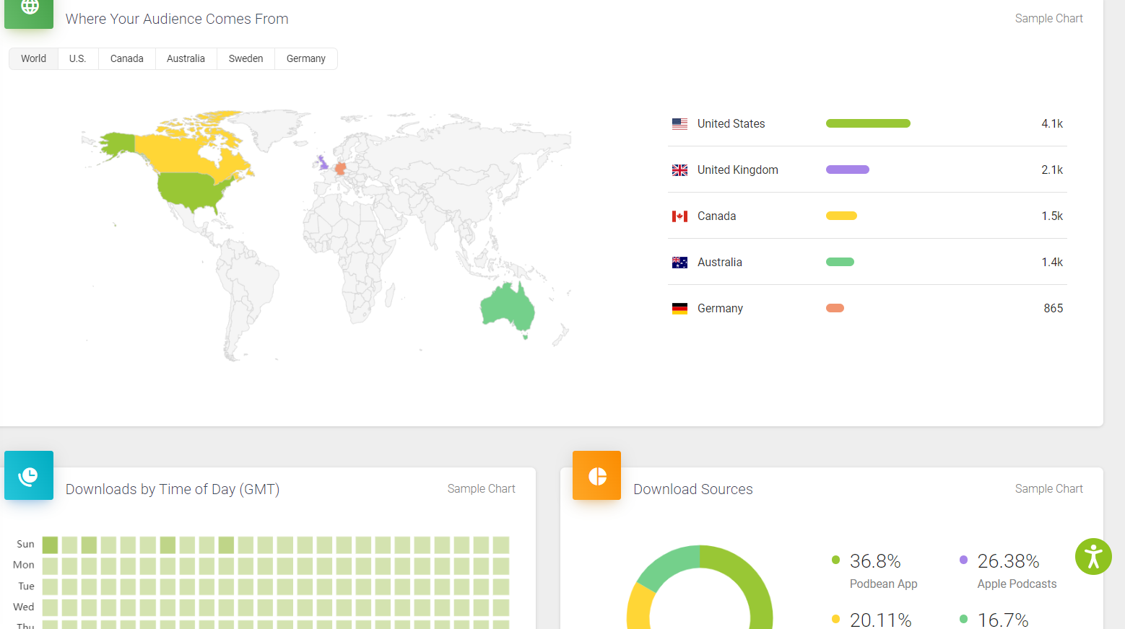Click the 1.5k Canada value

tap(1052, 216)
